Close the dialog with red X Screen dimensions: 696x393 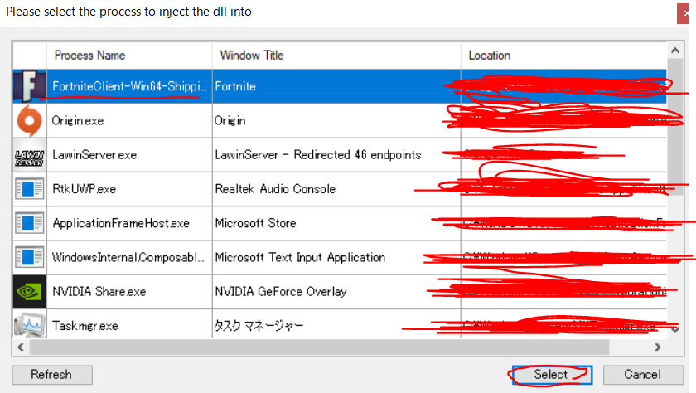pos(684,13)
